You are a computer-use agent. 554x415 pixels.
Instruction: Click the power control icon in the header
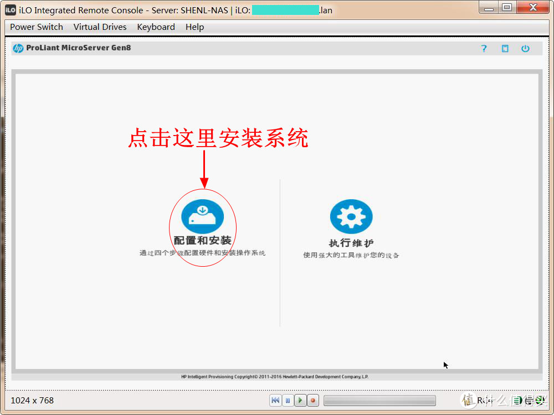pyautogui.click(x=525, y=48)
